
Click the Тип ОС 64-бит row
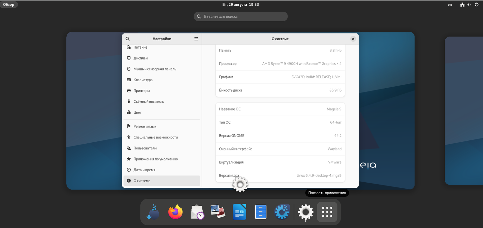pyautogui.click(x=280, y=122)
